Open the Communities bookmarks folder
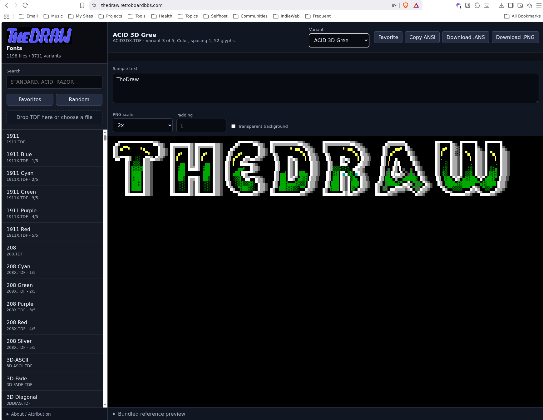The width and height of the screenshot is (543, 420). tap(250, 16)
